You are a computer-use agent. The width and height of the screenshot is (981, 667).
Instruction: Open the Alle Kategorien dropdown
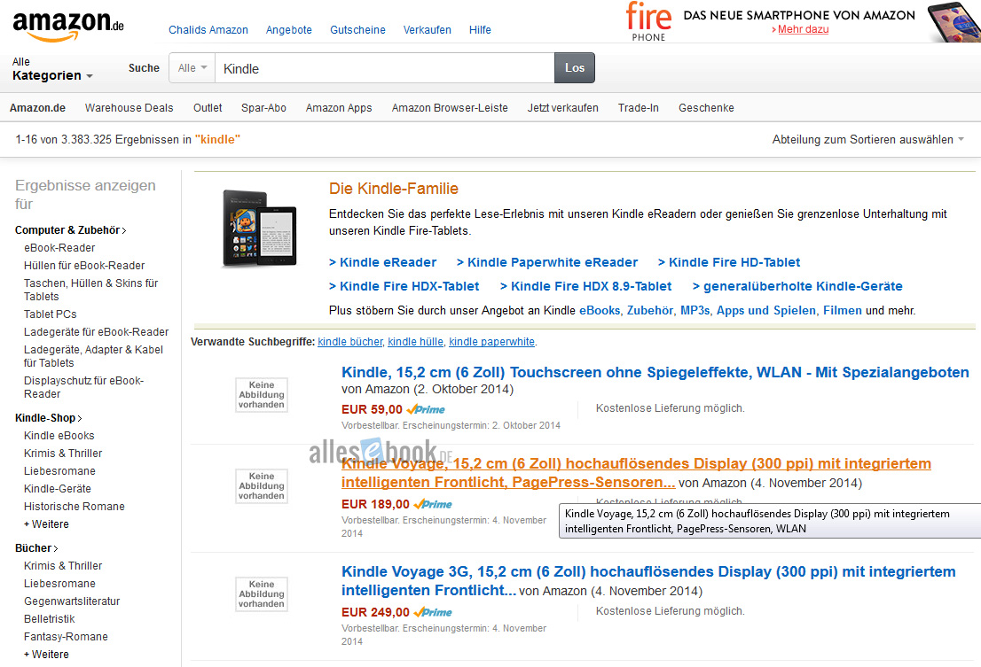[52, 69]
